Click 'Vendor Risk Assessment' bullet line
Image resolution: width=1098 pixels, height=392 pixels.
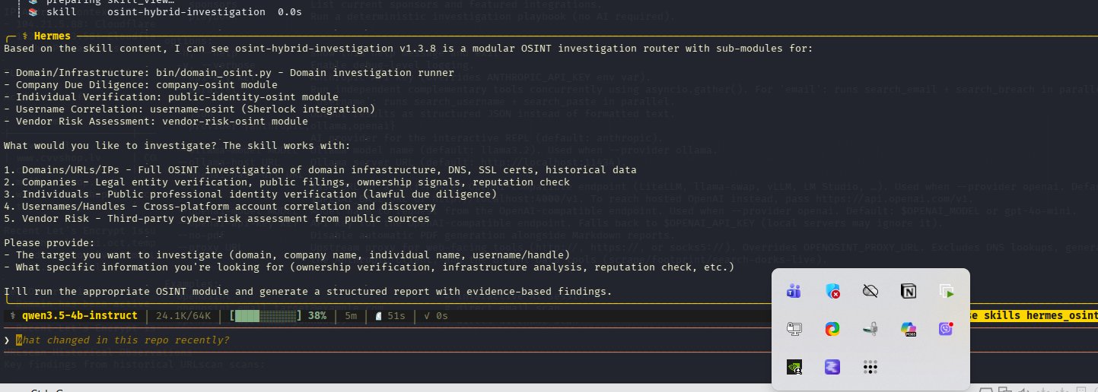coord(156,121)
